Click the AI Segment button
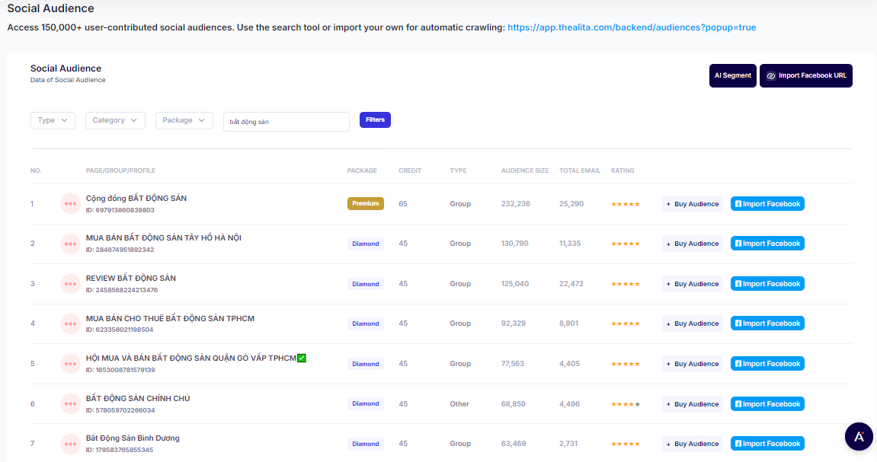Viewport: 877px width, 462px height. (x=732, y=76)
